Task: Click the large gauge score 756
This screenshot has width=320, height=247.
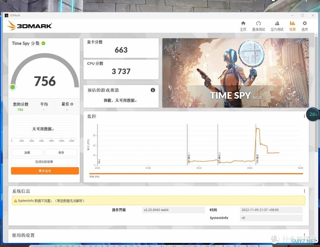Action: pyautogui.click(x=45, y=81)
